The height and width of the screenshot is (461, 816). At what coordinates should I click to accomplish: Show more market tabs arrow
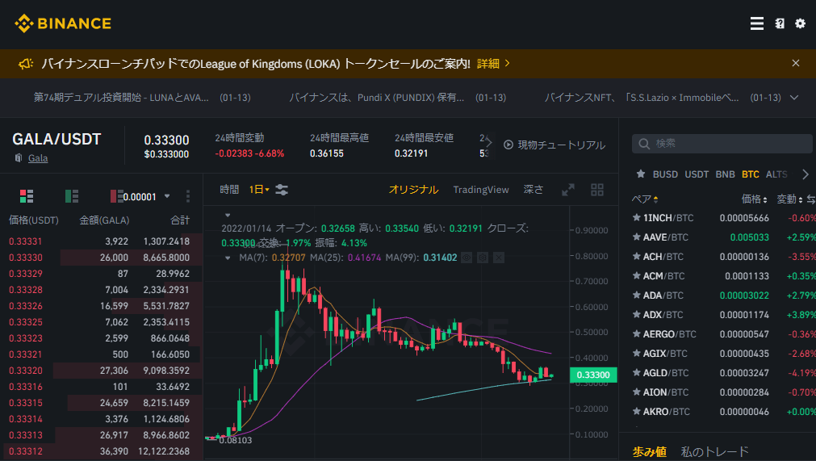pos(806,174)
